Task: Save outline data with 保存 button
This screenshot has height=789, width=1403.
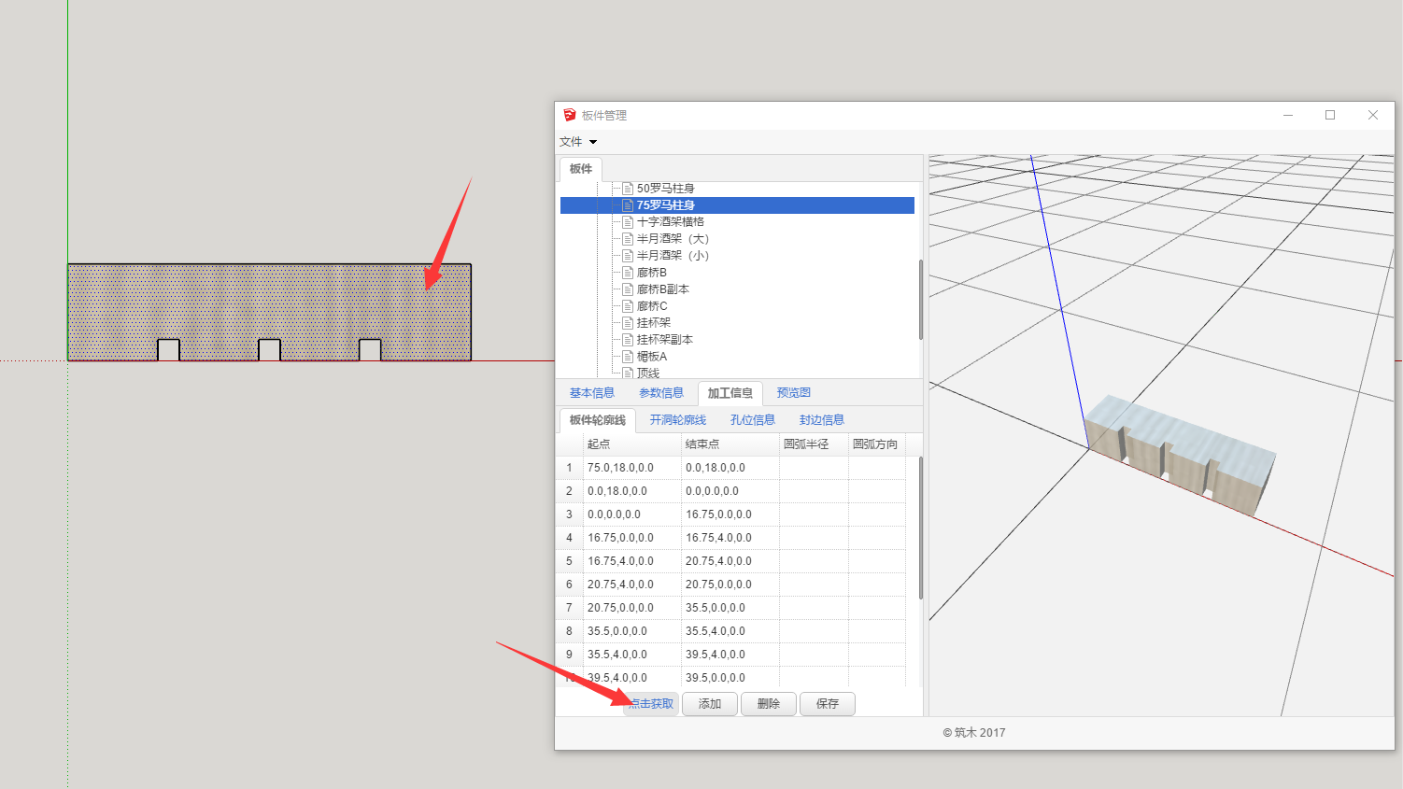Action: click(x=828, y=704)
